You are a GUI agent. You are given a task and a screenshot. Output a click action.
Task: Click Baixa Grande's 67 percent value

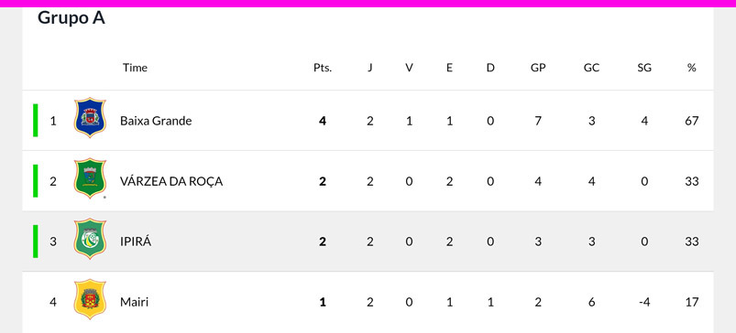click(691, 121)
